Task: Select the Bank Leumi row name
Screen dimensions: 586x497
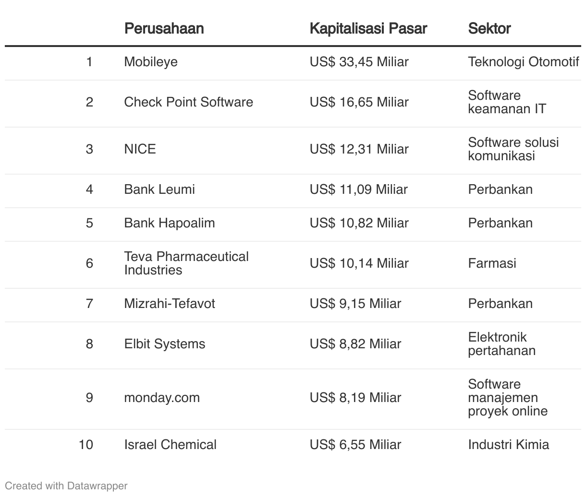Action: coord(159,189)
